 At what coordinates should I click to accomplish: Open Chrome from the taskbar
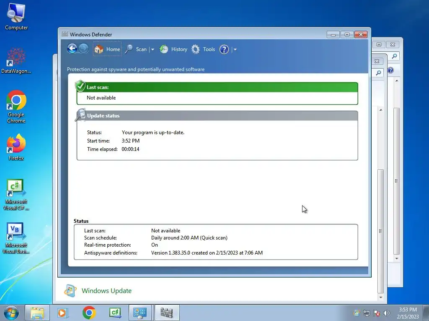click(89, 313)
